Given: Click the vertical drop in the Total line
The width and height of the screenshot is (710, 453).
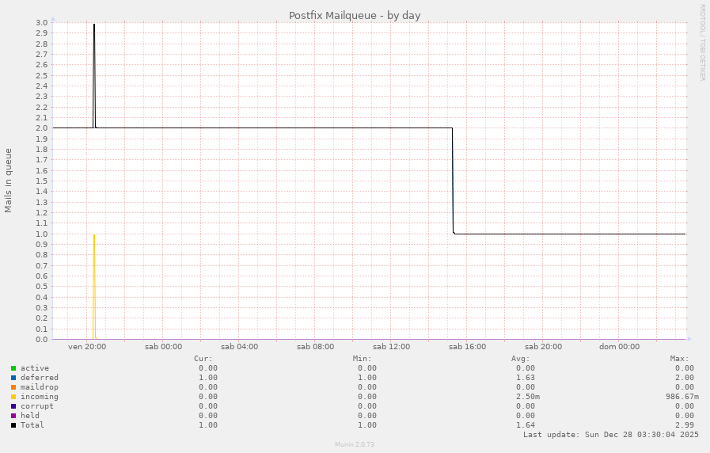Looking at the screenshot, I should pos(453,181).
